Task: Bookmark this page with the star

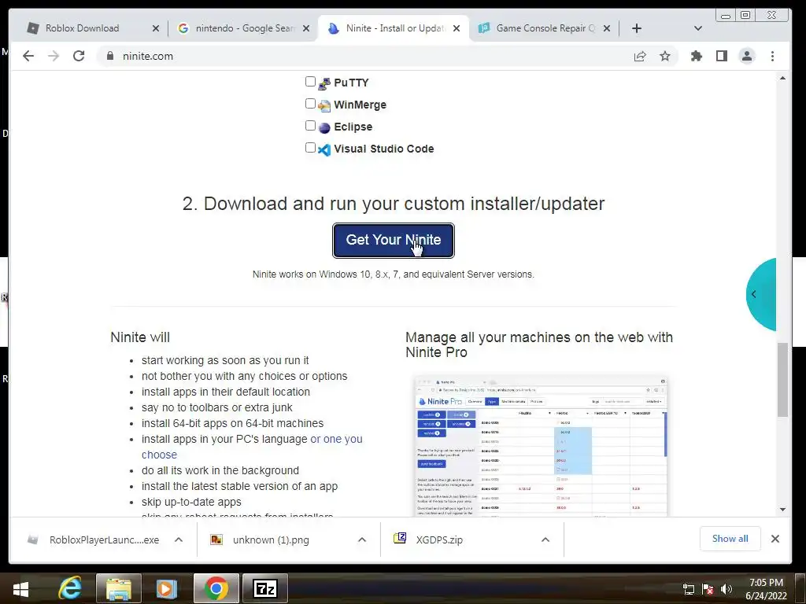Action: (665, 56)
